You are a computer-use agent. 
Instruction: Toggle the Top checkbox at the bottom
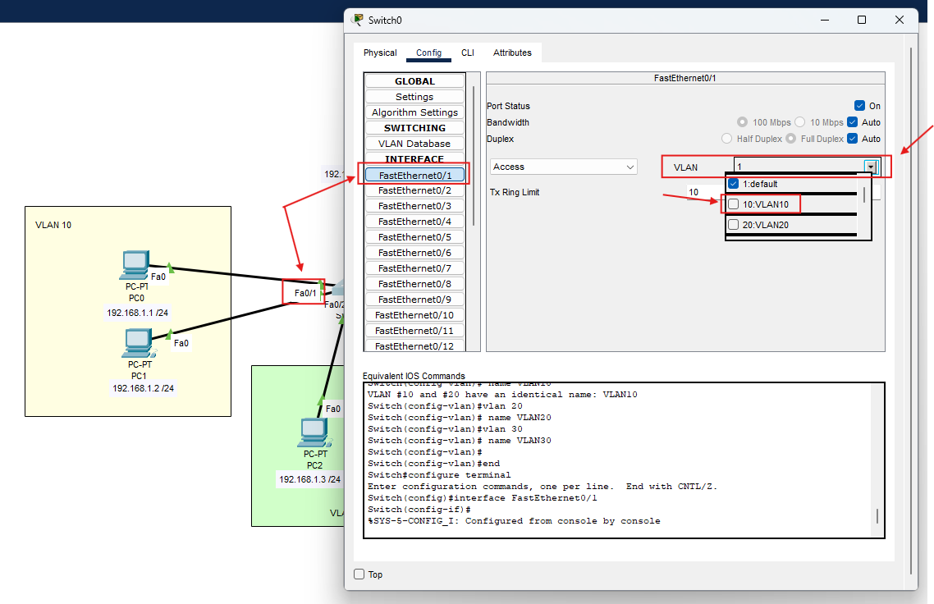tap(359, 574)
